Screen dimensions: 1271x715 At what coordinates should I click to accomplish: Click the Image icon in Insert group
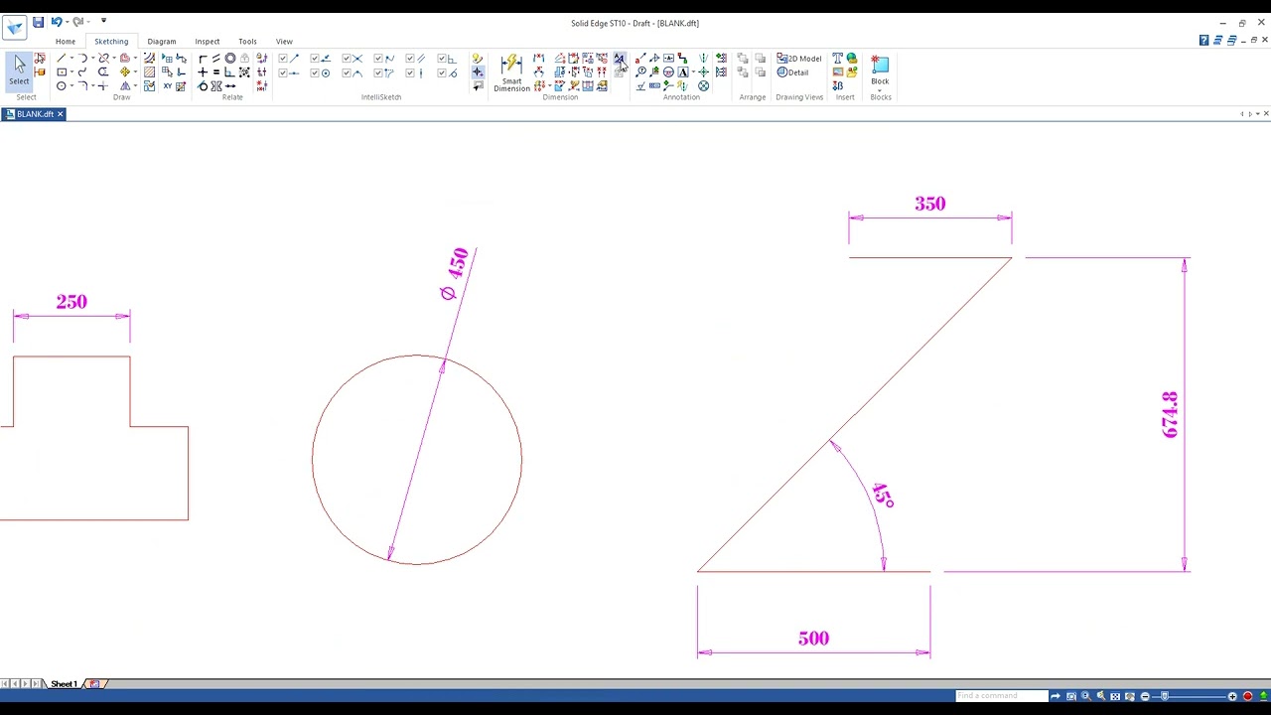[837, 71]
